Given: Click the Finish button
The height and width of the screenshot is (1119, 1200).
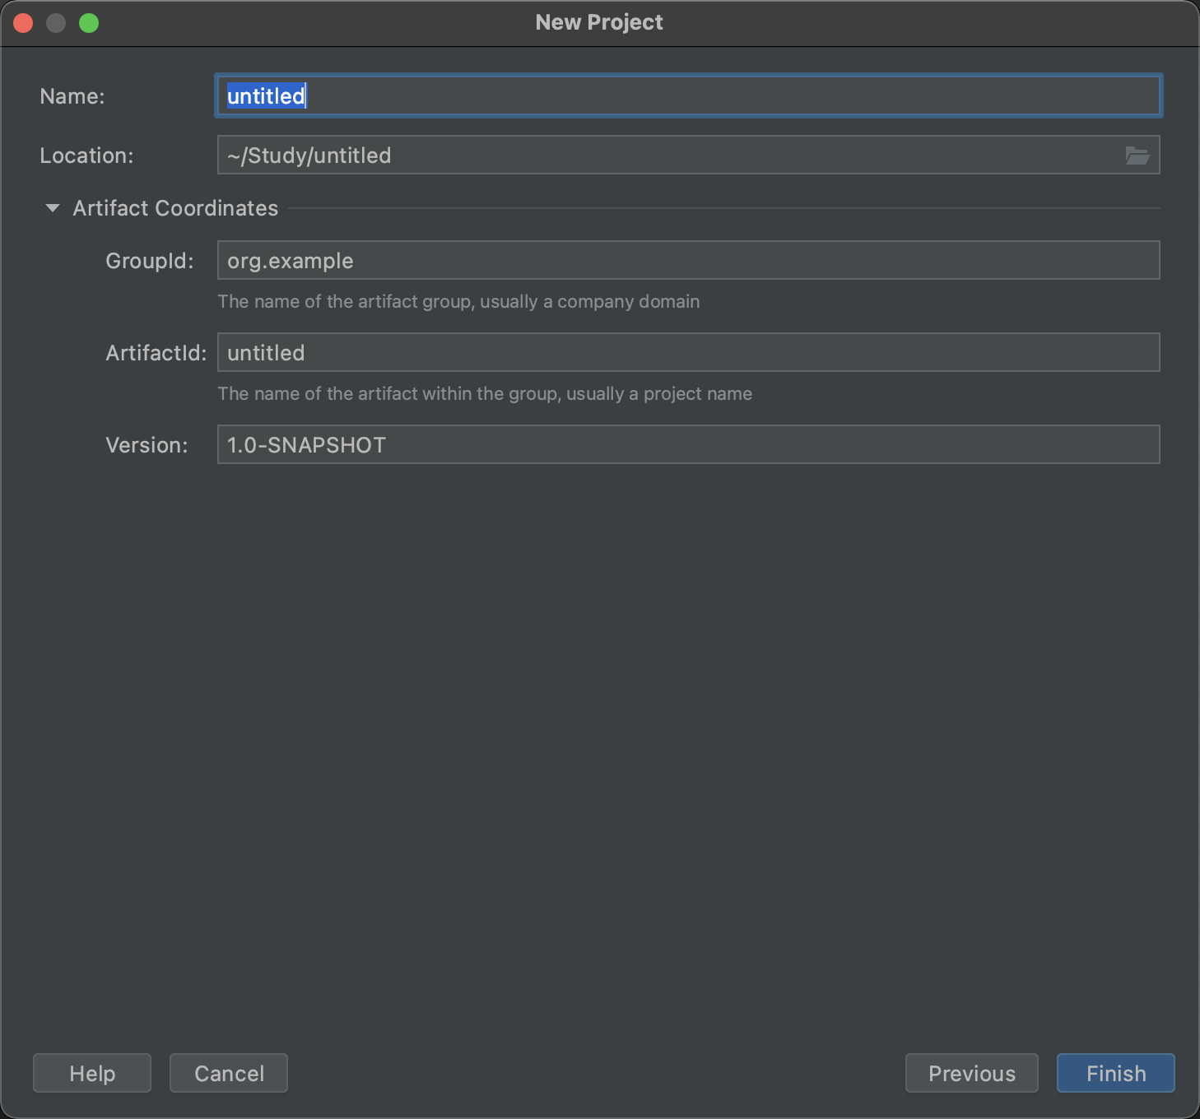Looking at the screenshot, I should point(1115,1073).
